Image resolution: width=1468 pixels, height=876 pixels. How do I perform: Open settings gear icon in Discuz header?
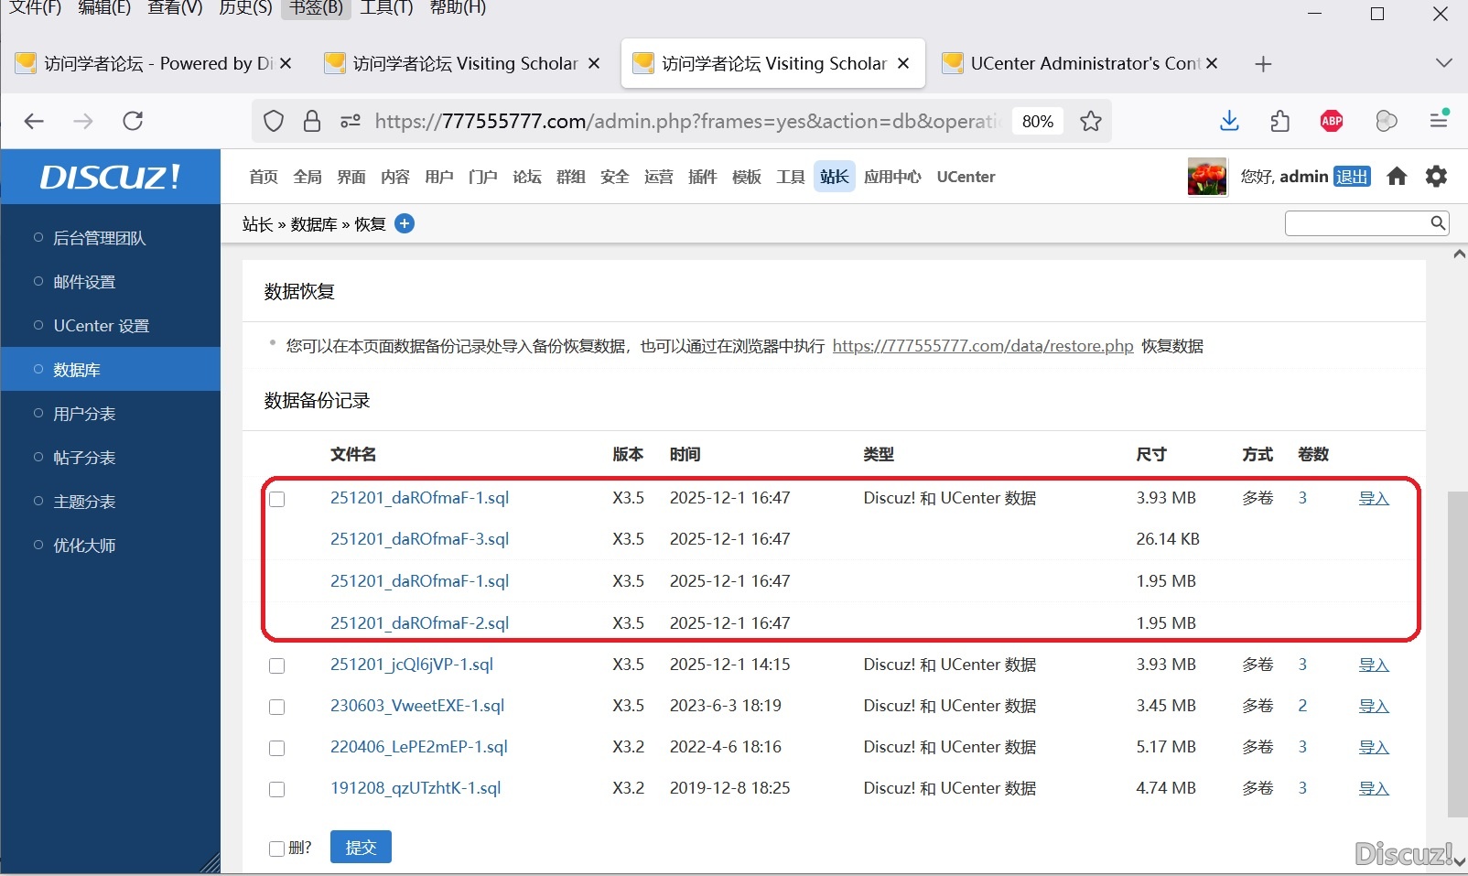1436,177
